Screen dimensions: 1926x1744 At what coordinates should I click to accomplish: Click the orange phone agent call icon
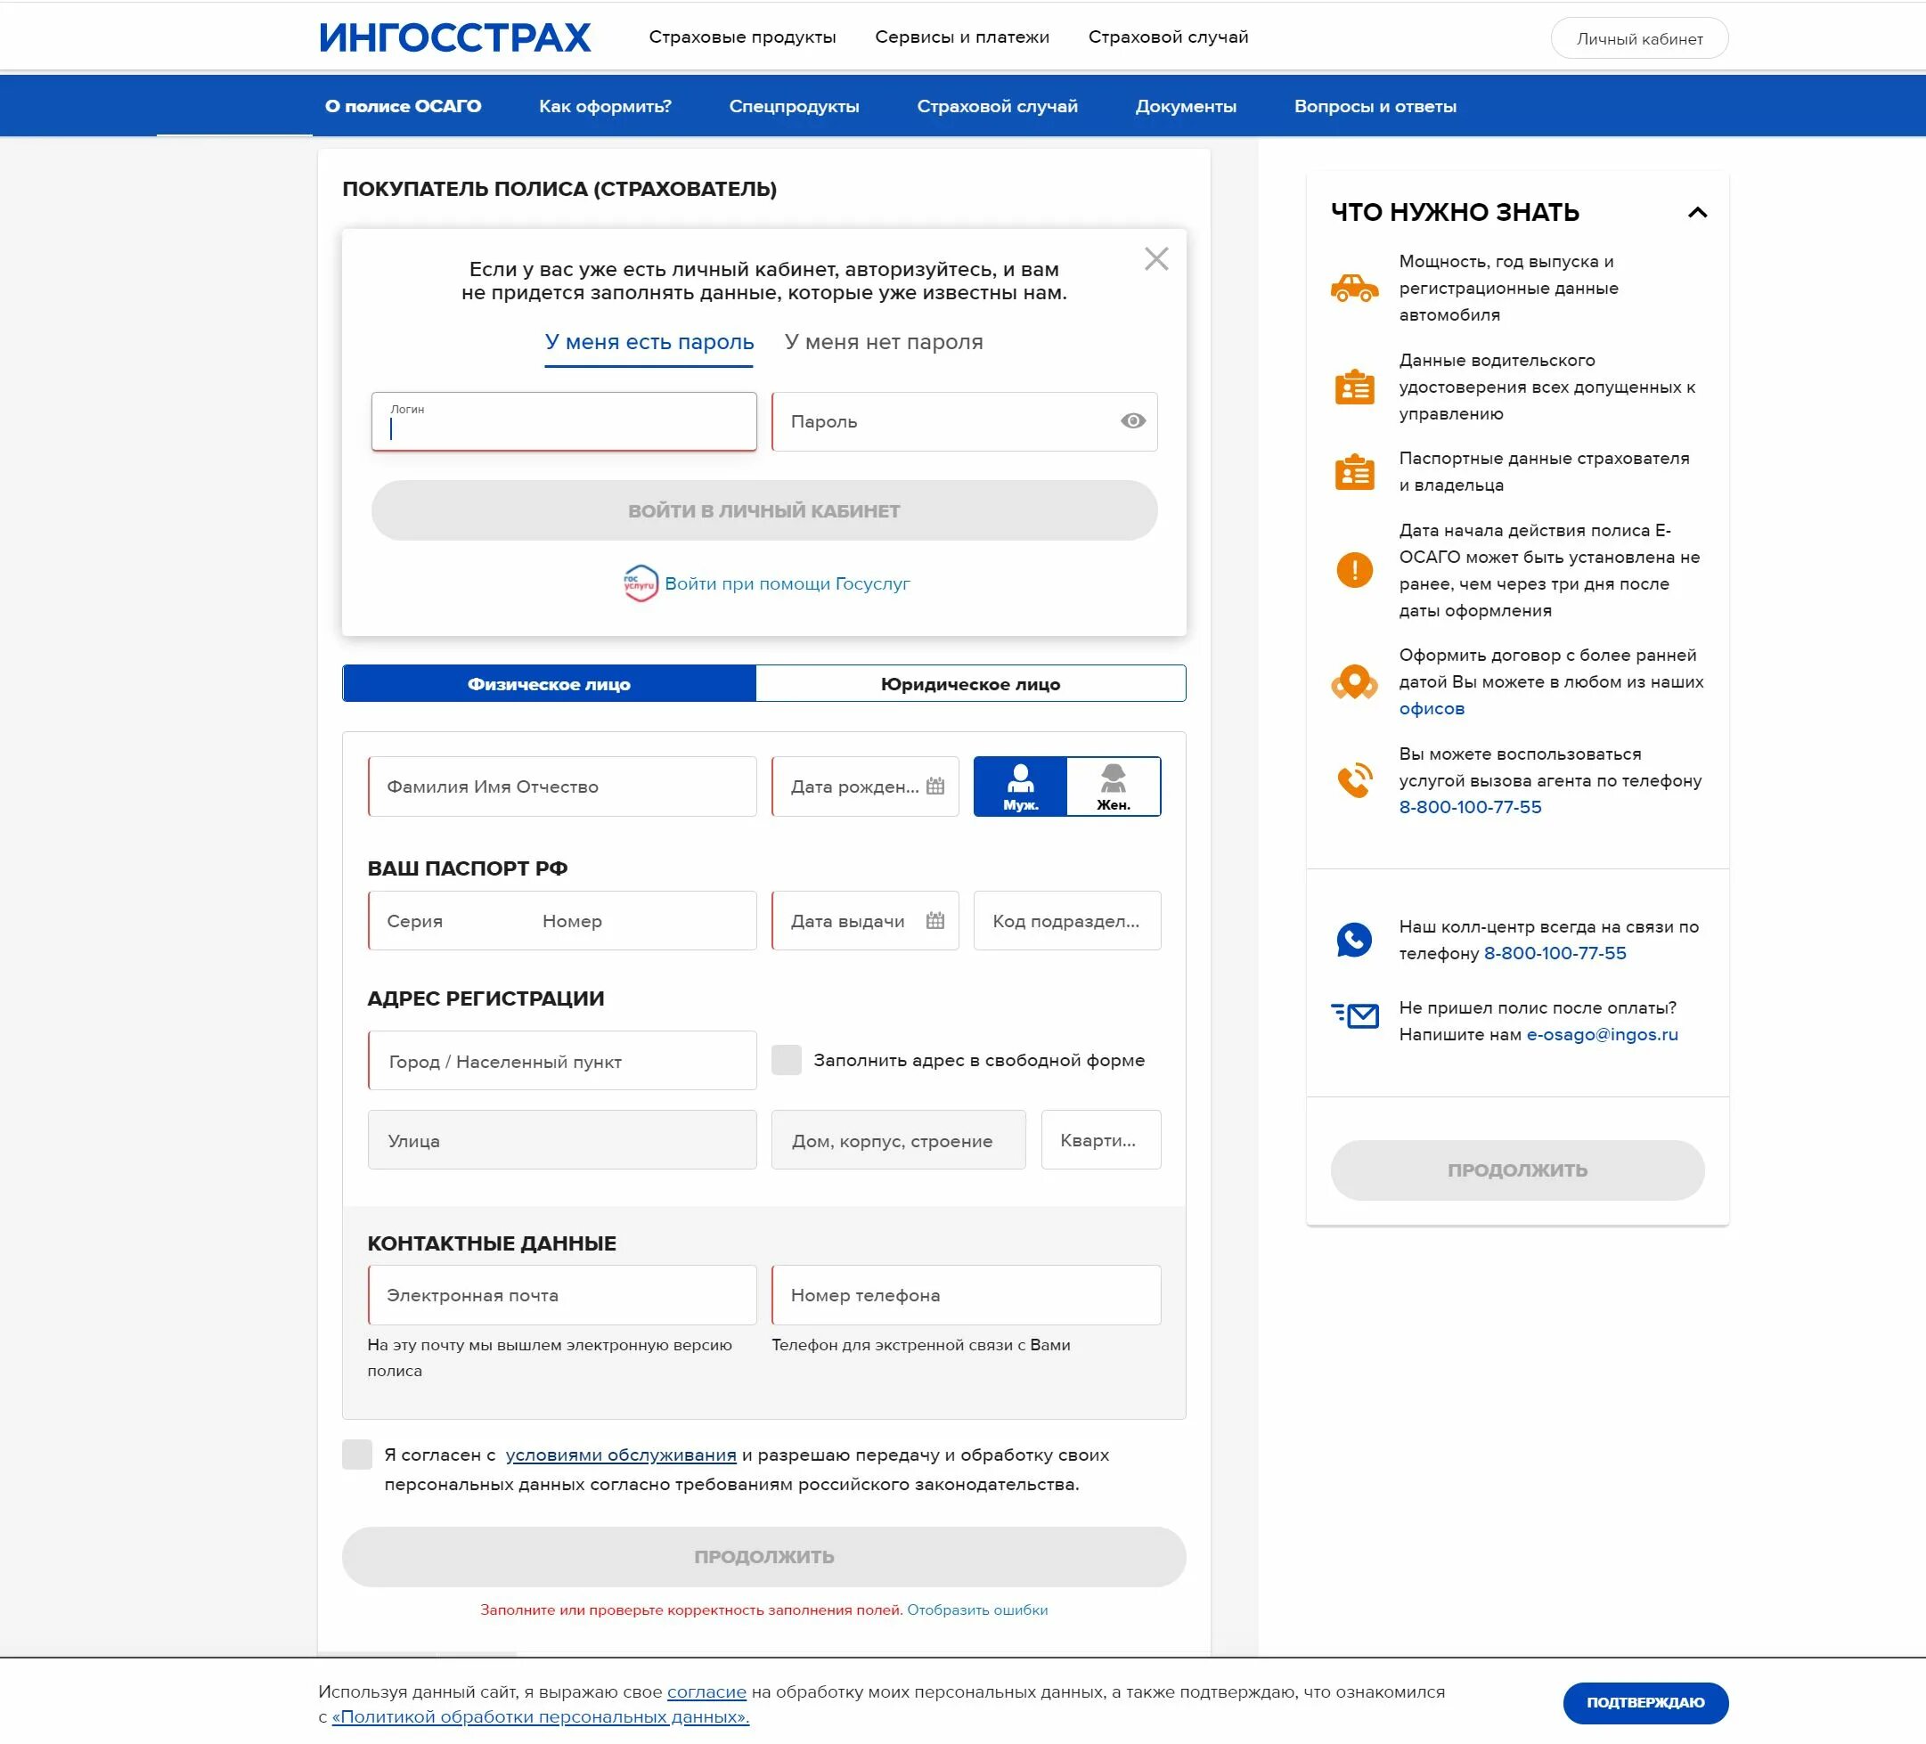[x=1354, y=780]
